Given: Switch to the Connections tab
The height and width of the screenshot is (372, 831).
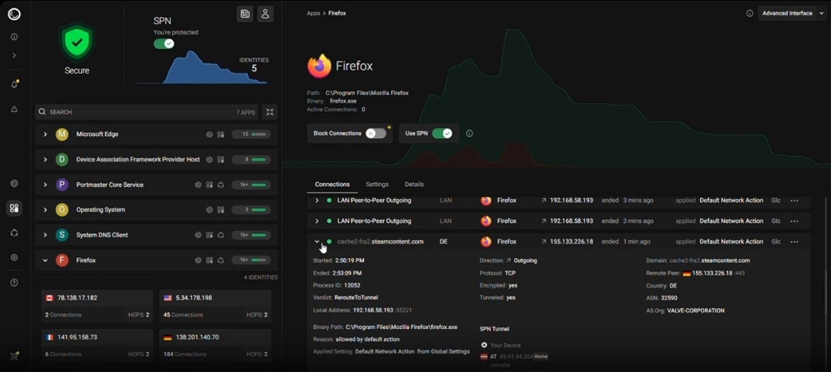Looking at the screenshot, I should click(x=332, y=184).
